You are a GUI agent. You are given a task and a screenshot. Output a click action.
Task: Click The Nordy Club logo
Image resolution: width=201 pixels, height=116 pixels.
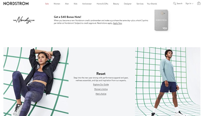24,20
